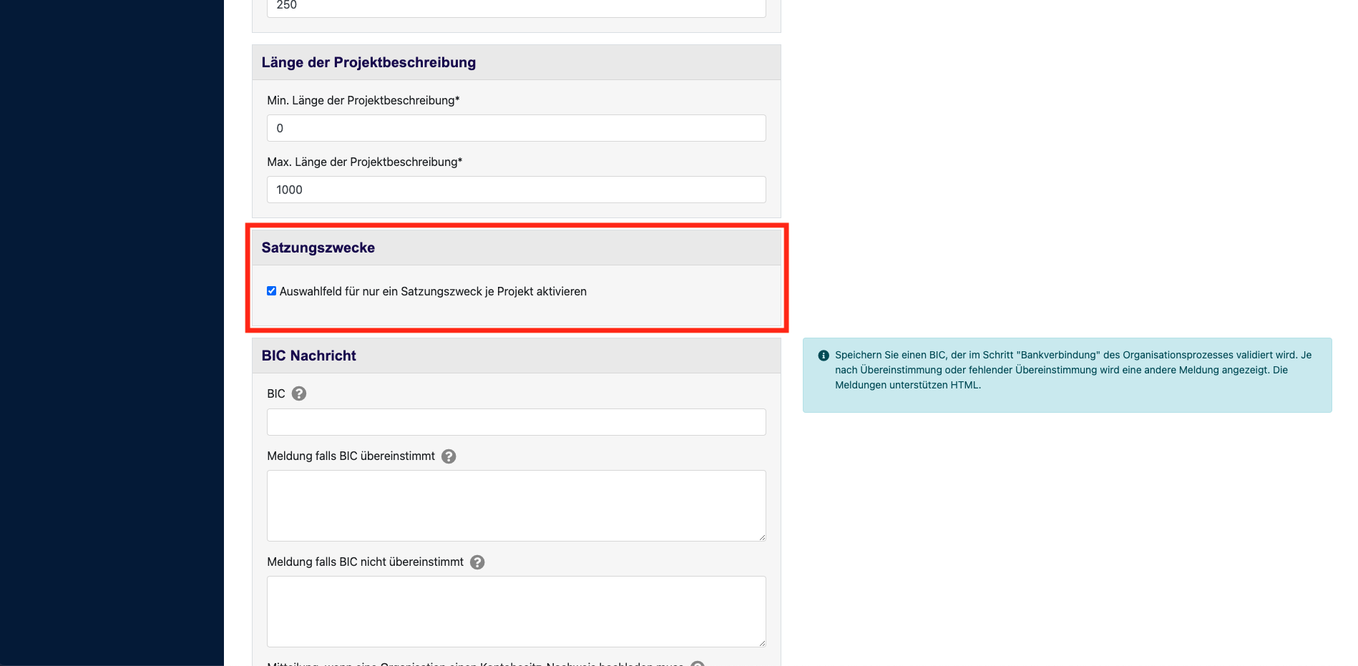
Task: Click the 'BIC Nachricht' section header
Action: (x=309, y=356)
